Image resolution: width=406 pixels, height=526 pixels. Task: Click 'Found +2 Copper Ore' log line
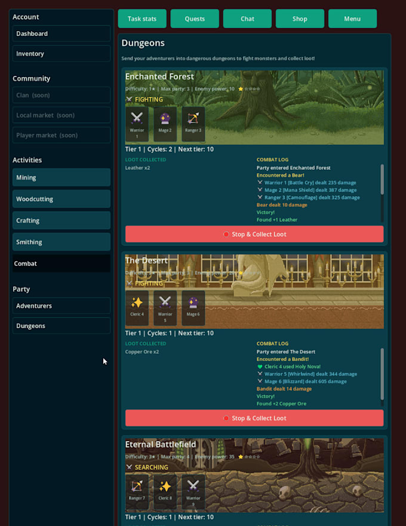281,403
